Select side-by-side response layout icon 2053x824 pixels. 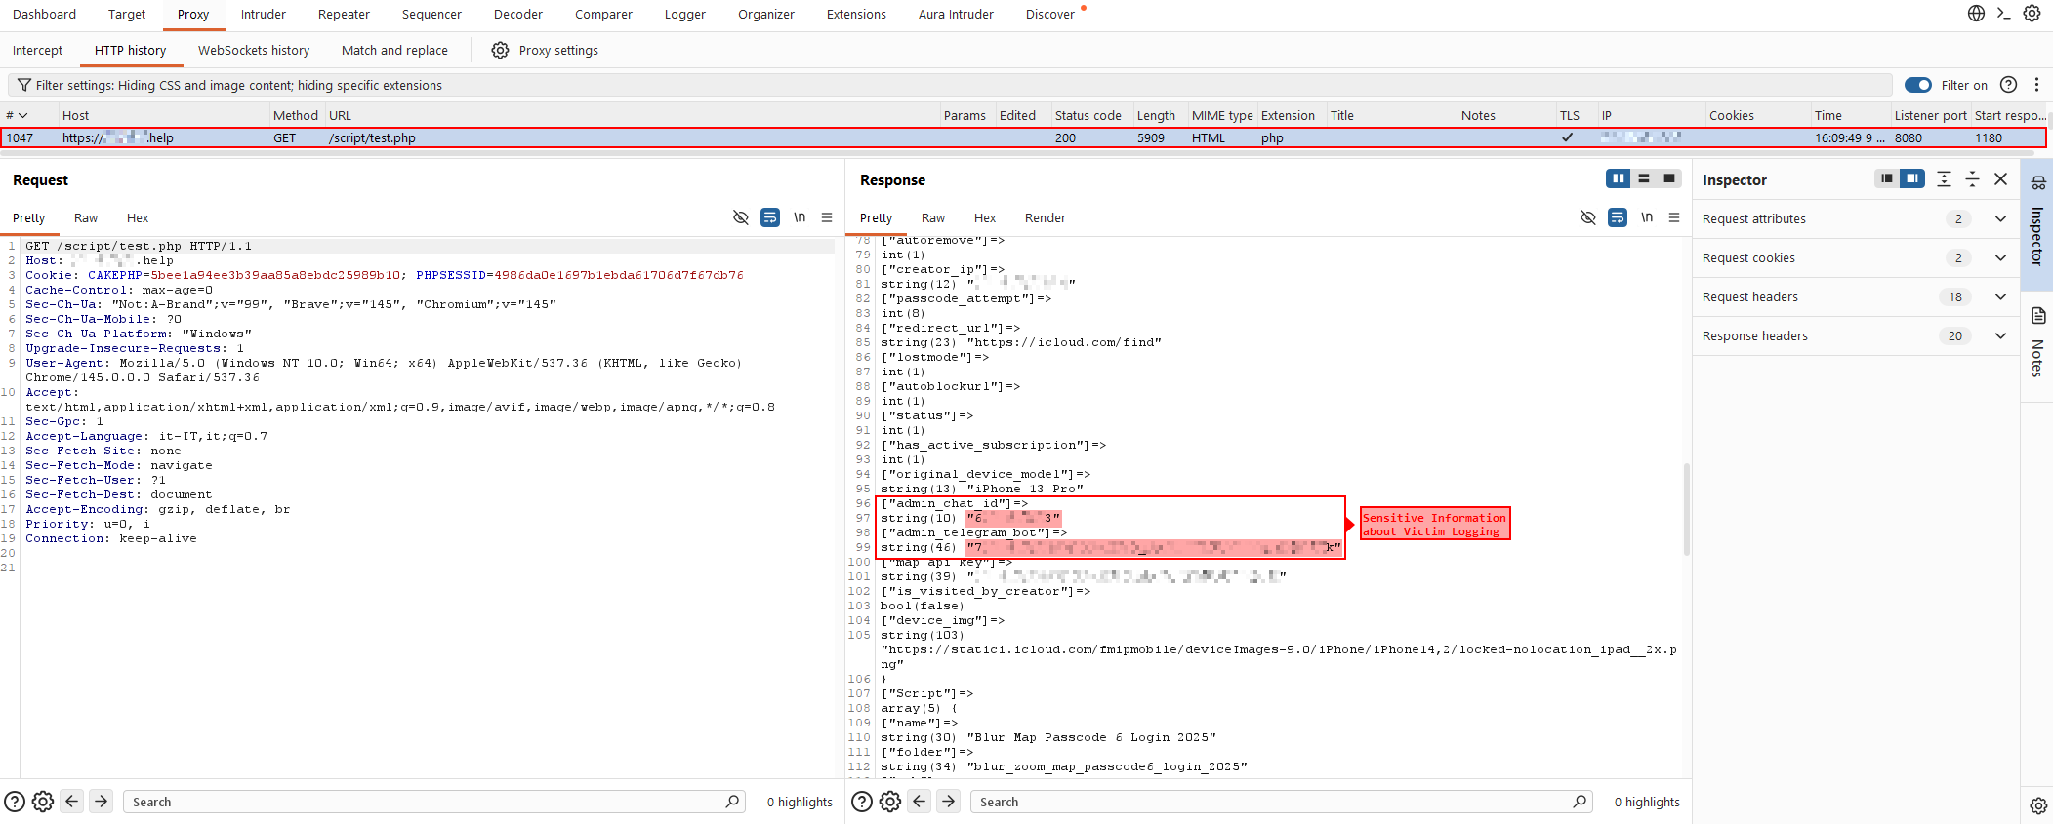[x=1618, y=178]
